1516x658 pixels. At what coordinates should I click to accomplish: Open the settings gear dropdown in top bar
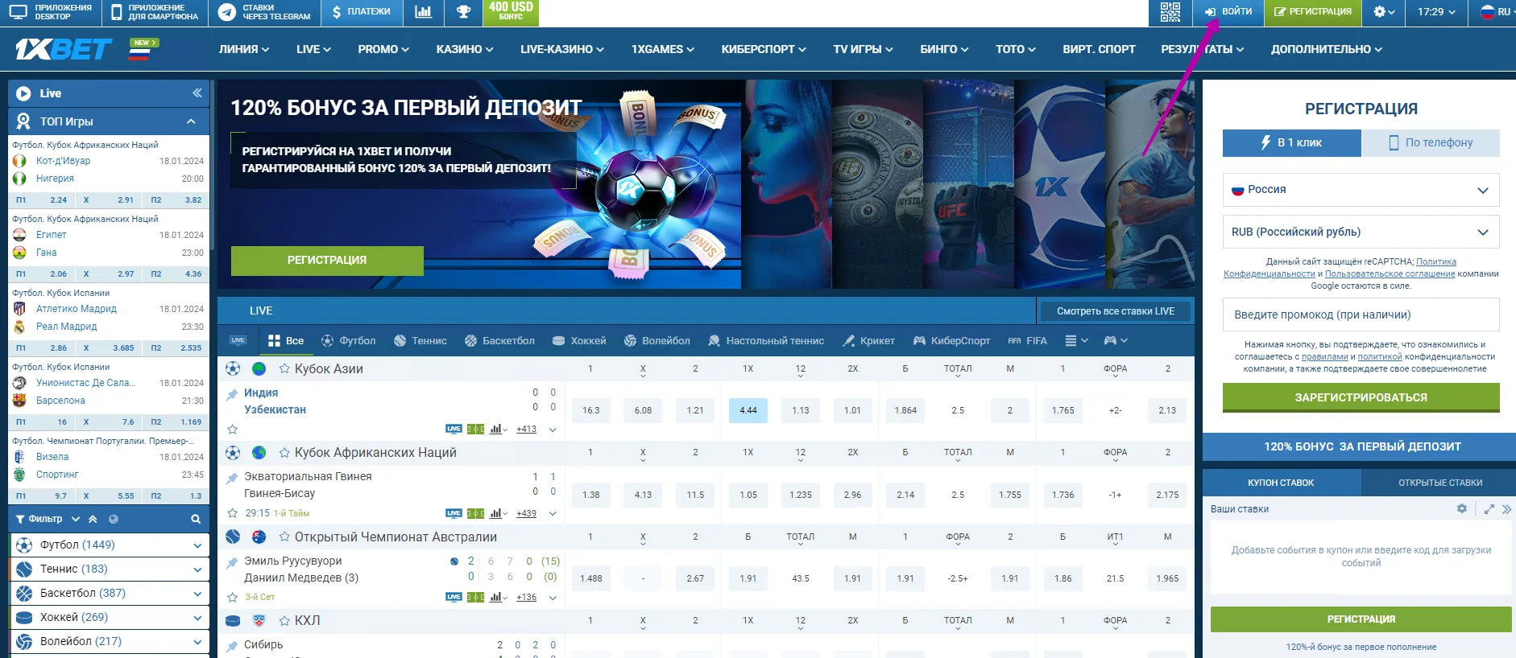pyautogui.click(x=1384, y=12)
